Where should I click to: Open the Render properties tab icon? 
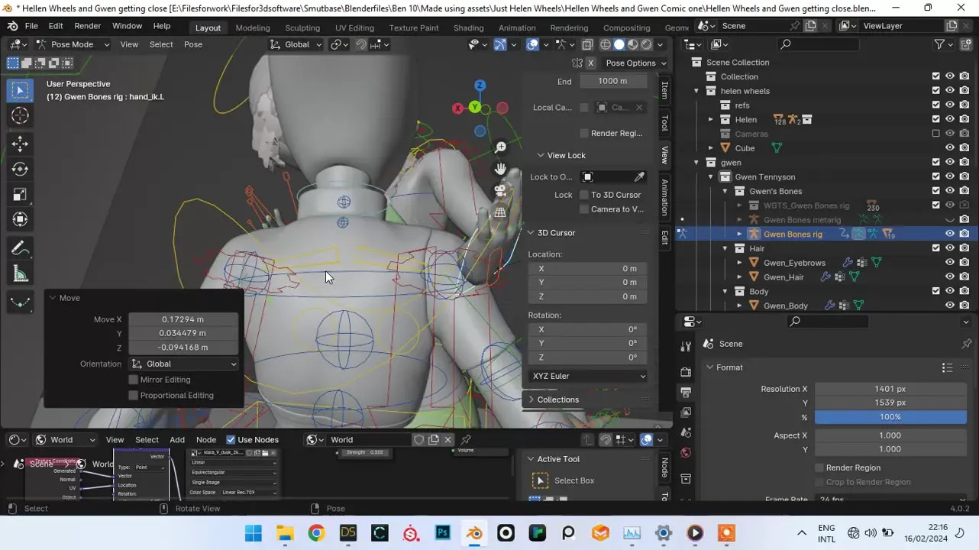[686, 372]
